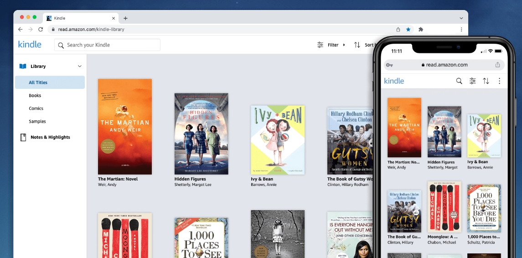Click the browser forward arrow

[31, 29]
